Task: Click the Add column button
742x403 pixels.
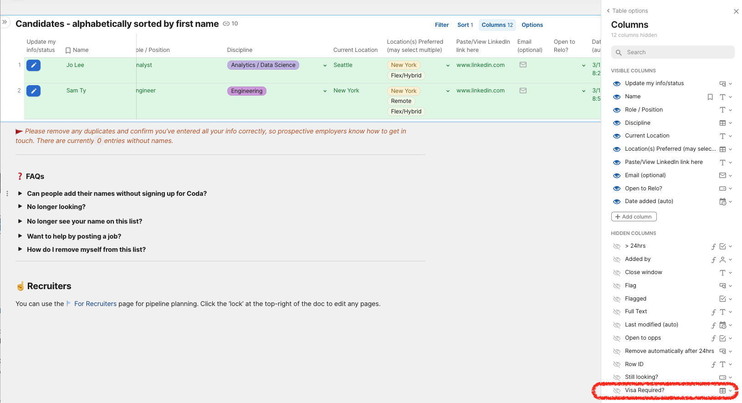Action: click(633, 217)
